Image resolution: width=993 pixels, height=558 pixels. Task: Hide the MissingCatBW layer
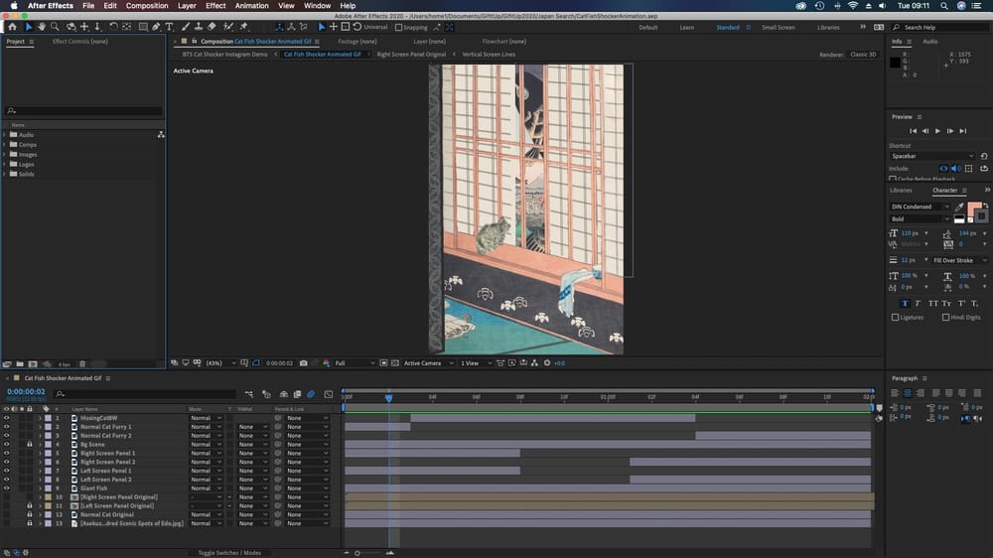pos(6,418)
